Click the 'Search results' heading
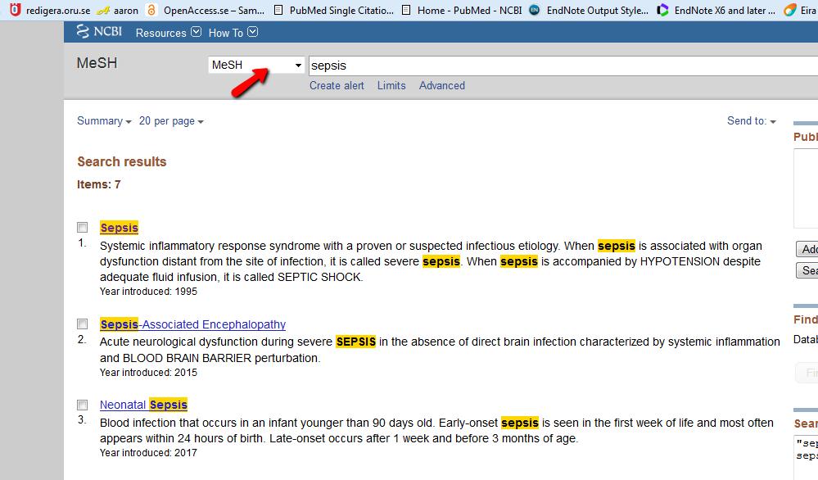 pyautogui.click(x=121, y=161)
